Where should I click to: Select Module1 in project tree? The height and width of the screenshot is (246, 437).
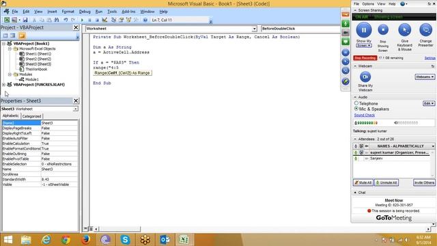[x=32, y=79]
